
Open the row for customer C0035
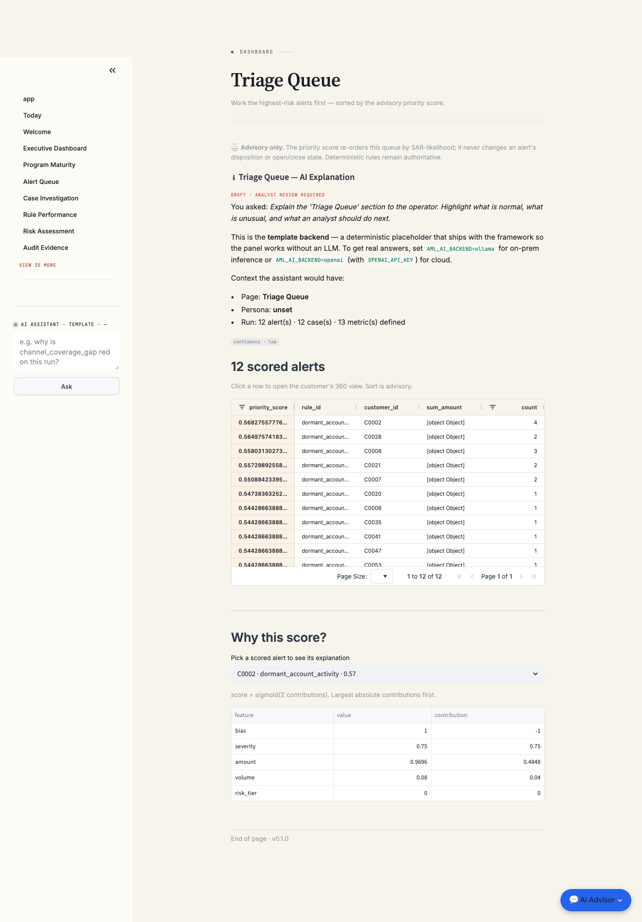coord(388,522)
